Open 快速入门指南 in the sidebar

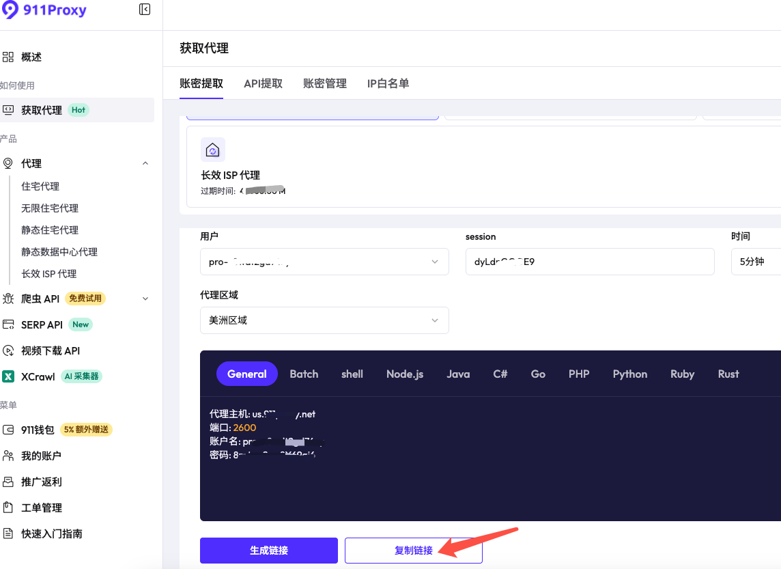(52, 533)
